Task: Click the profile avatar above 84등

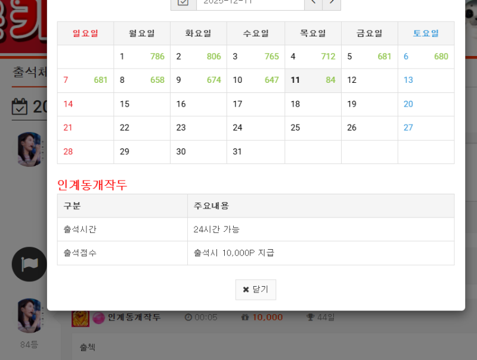Action: click(x=29, y=316)
